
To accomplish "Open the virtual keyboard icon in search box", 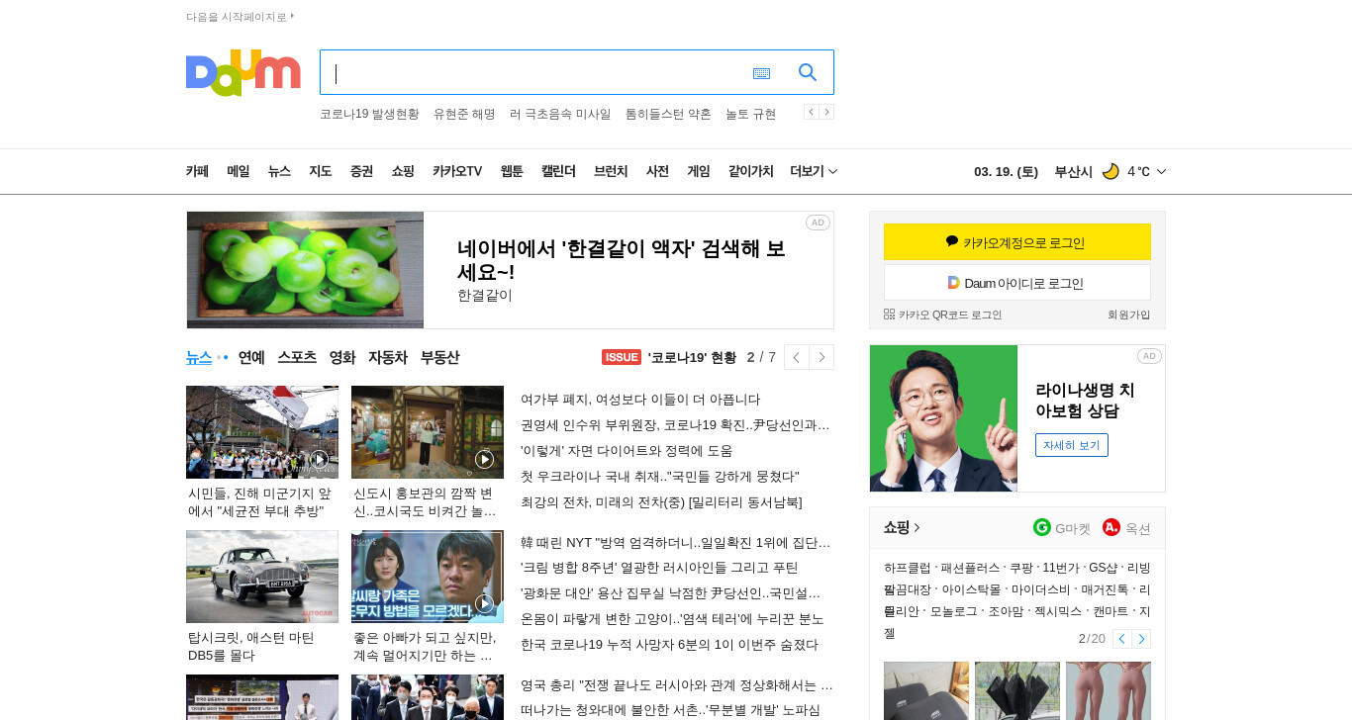I will (x=761, y=73).
